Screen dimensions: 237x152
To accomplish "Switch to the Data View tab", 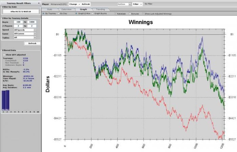I will [x=66, y=9].
